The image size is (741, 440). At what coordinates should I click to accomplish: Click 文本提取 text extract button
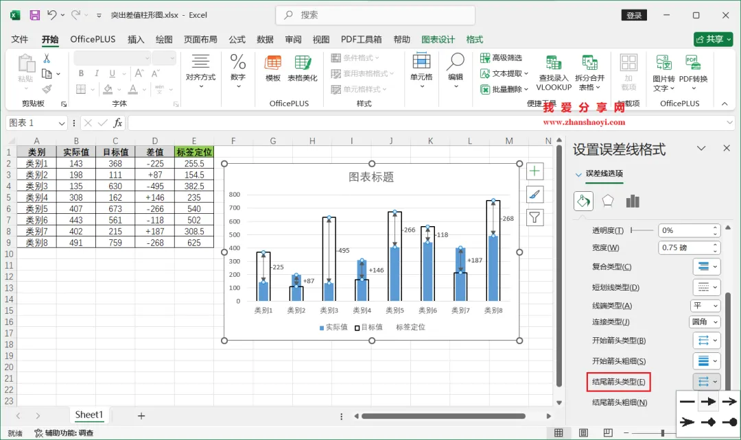[504, 73]
